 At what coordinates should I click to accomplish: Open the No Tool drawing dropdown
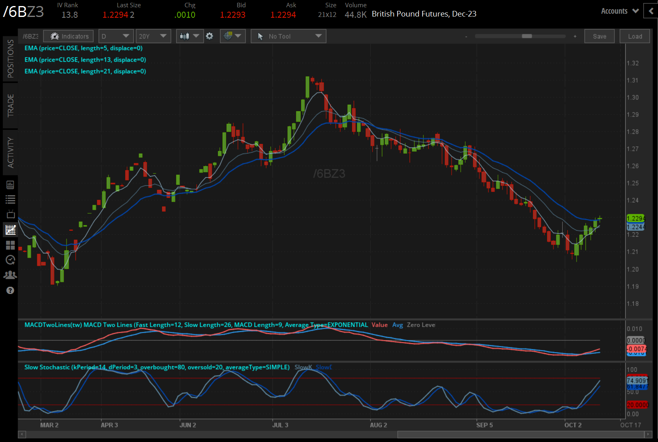point(288,36)
